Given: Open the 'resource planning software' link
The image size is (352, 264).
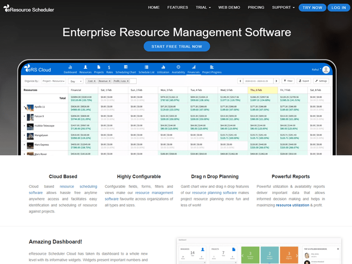Looking at the screenshot, I should (214, 193).
